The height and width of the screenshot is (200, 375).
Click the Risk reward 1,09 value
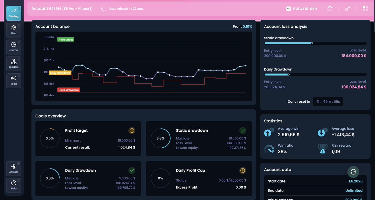(x=336, y=152)
